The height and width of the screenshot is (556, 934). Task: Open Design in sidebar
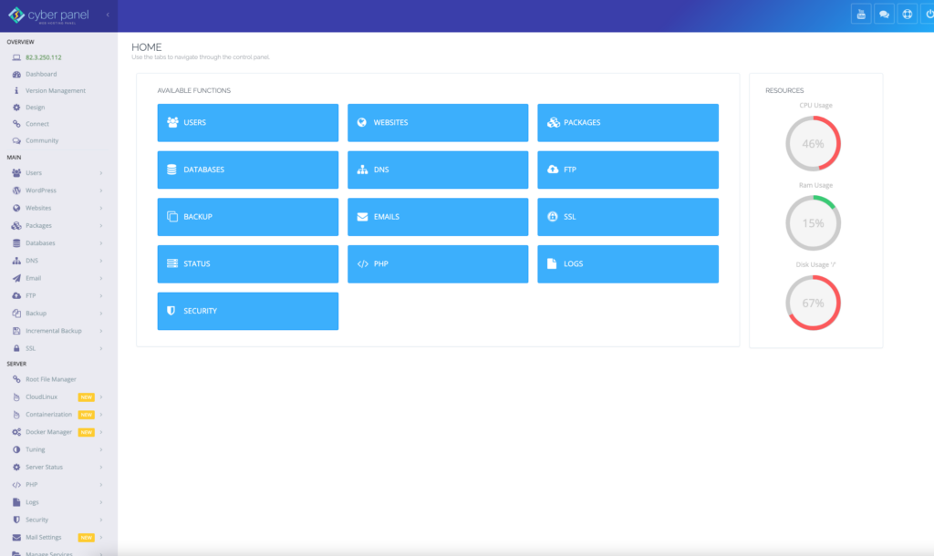(36, 108)
